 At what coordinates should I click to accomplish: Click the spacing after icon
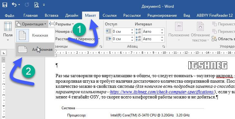138,39
